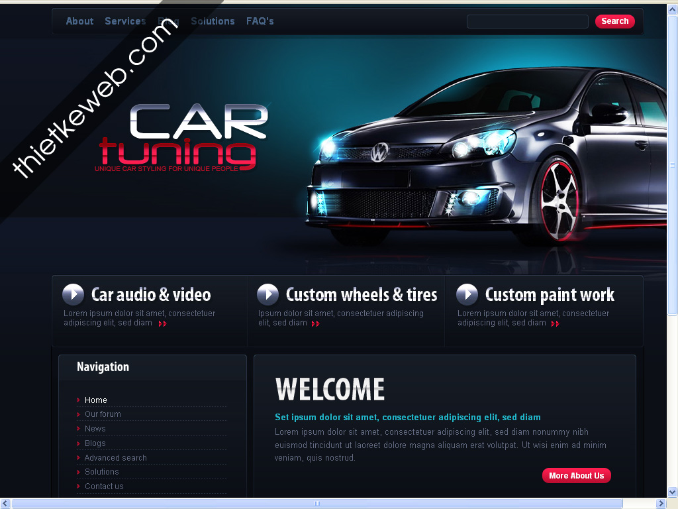Click the 'UNIQUE CAR STYLING FOR UNIQUE PEOPLE' tagline
This screenshot has height=509, width=678.
pyautogui.click(x=166, y=169)
